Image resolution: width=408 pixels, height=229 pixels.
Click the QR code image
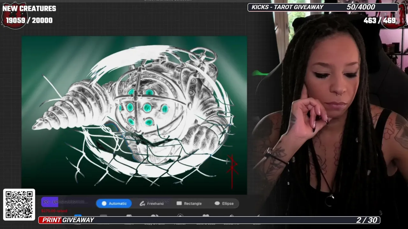point(19,205)
